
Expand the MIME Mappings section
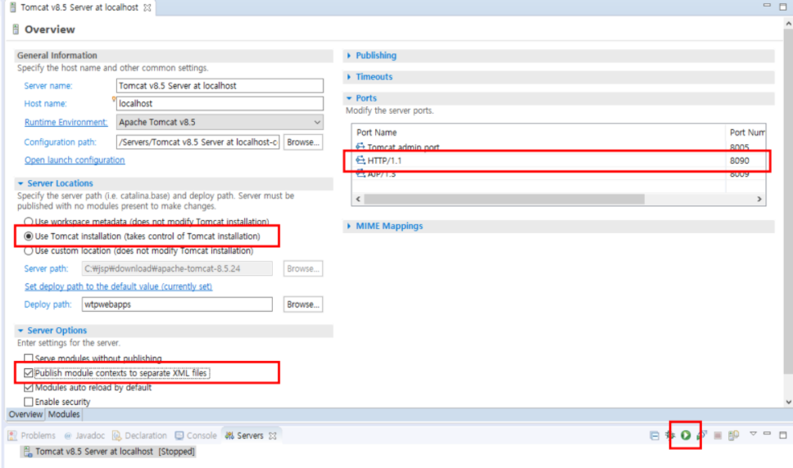349,226
